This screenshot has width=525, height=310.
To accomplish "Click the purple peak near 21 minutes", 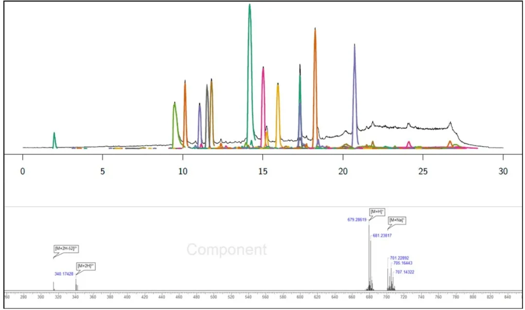I will [x=354, y=95].
